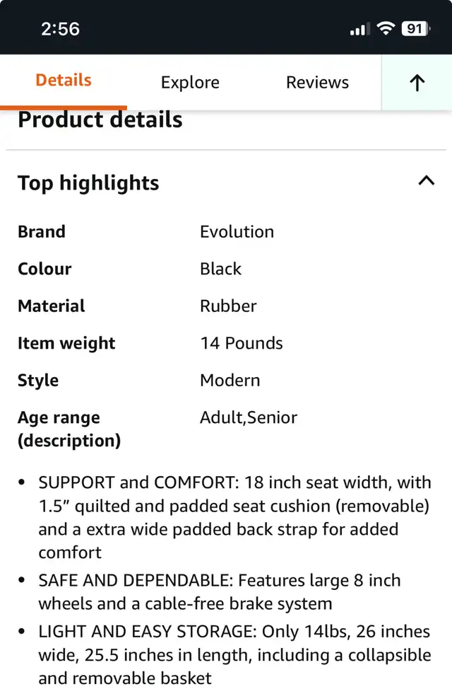Tap the Colour value Black
This screenshot has width=452, height=689.
click(221, 269)
